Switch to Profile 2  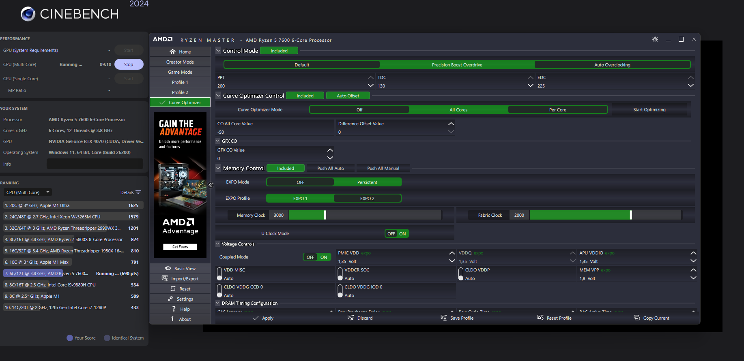(x=180, y=92)
